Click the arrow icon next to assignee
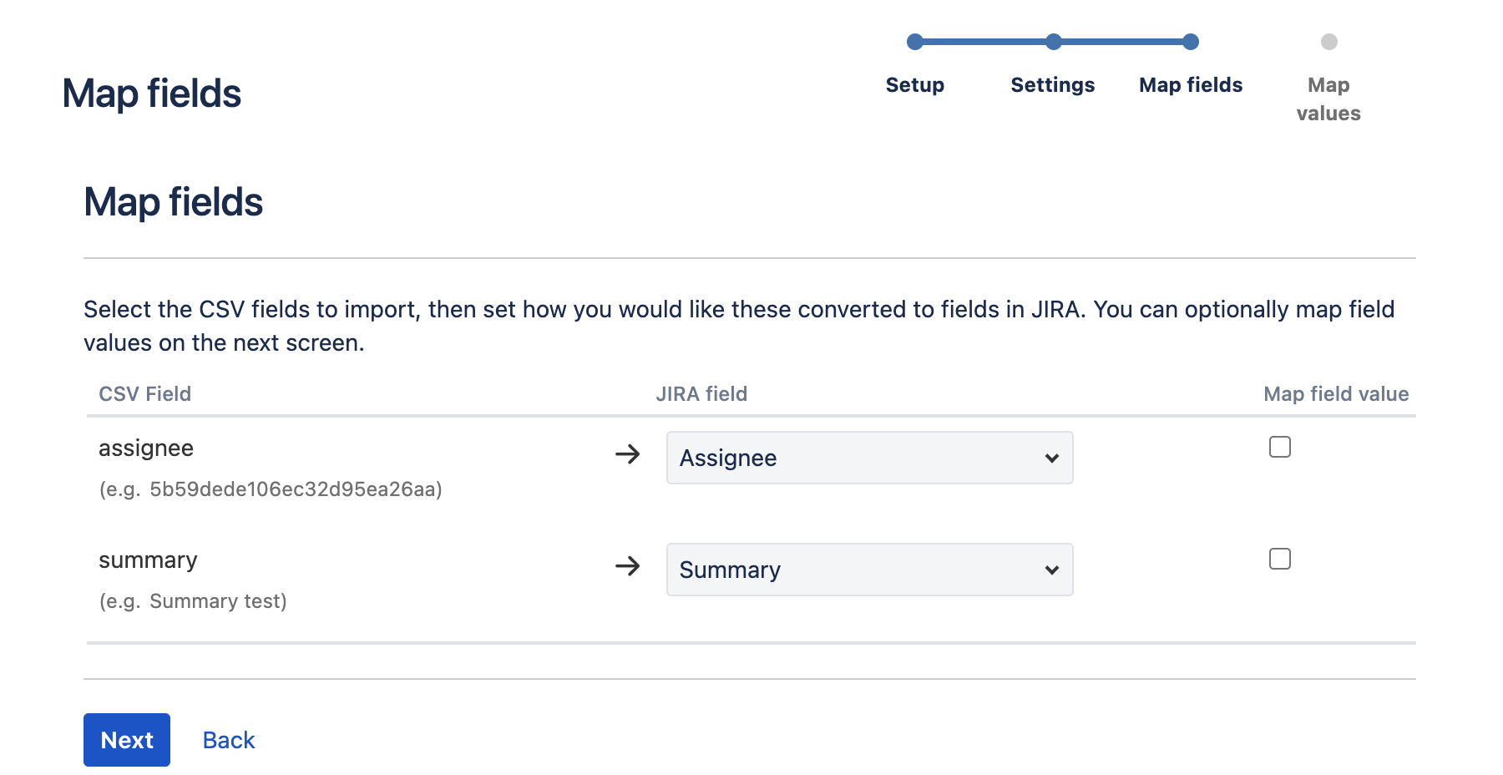Image resolution: width=1503 pixels, height=775 pixels. pos(627,454)
